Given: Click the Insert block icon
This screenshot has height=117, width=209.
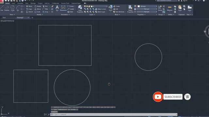Looking at the screenshot, I should click(x=110, y=8).
